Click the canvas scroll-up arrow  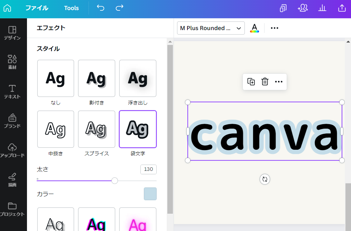[348, 41]
